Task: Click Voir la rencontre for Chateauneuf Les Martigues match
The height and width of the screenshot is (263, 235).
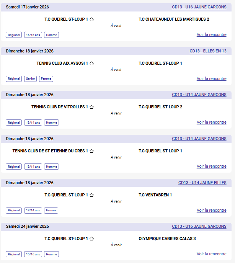Action: (211, 34)
